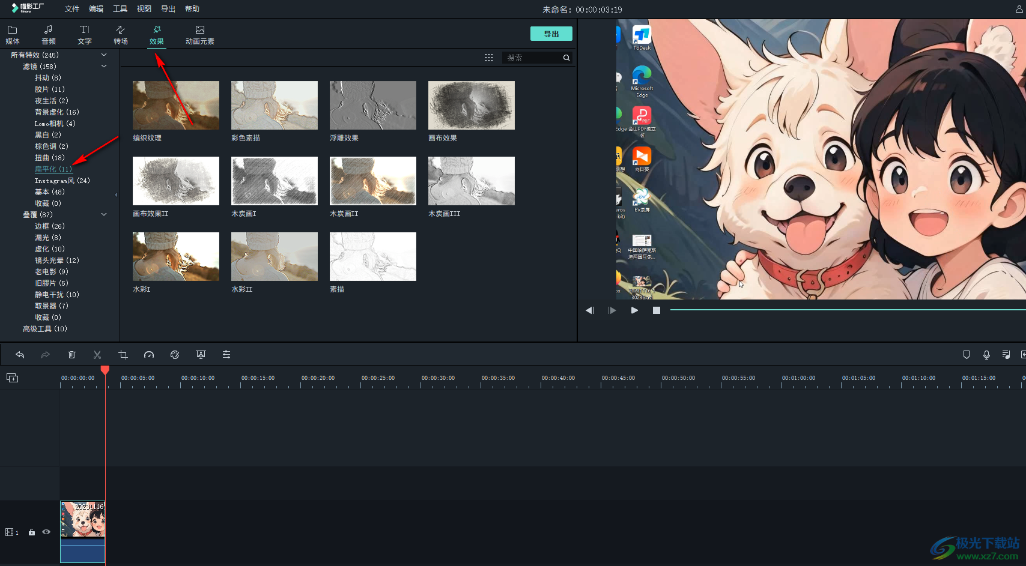Step to next frame in preview
This screenshot has width=1026, height=566.
(612, 310)
